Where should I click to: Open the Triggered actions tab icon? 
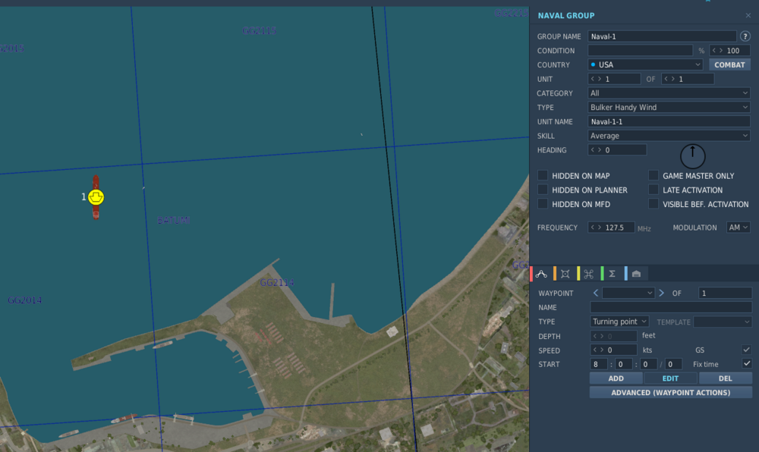565,274
